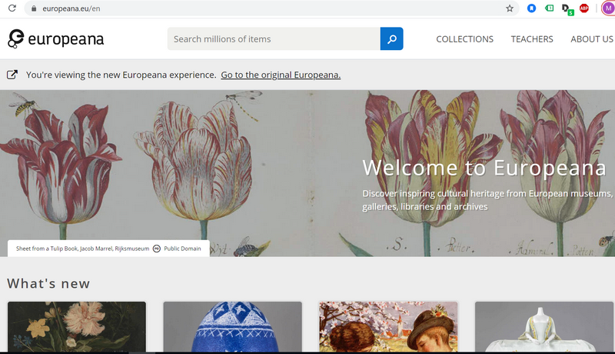Screen dimensions: 615x354
Task: Open the Collections menu
Action: pyautogui.click(x=464, y=39)
